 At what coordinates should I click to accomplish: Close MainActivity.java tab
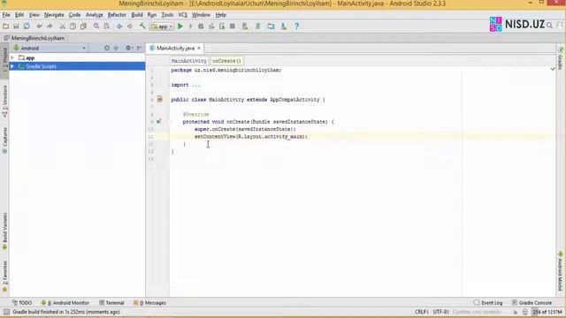199,48
